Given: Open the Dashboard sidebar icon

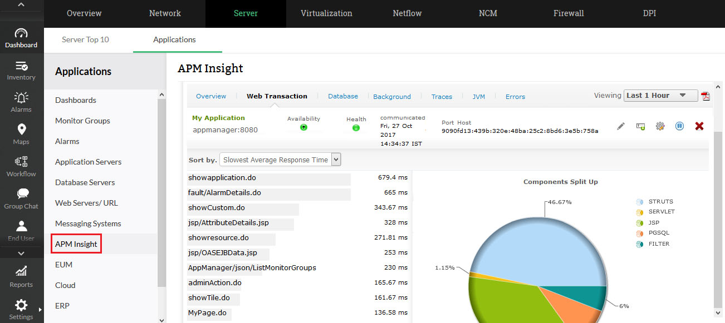Looking at the screenshot, I should coord(21,34).
